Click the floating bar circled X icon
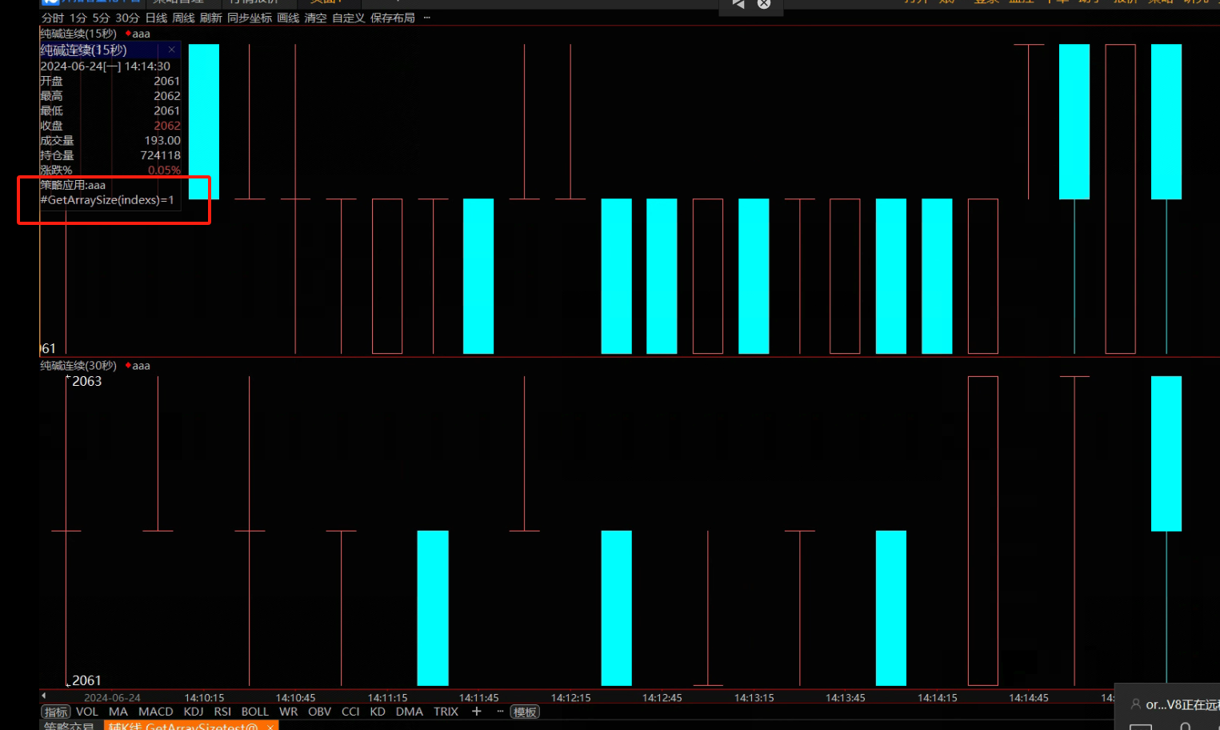Viewport: 1220px width, 730px height. click(x=764, y=4)
